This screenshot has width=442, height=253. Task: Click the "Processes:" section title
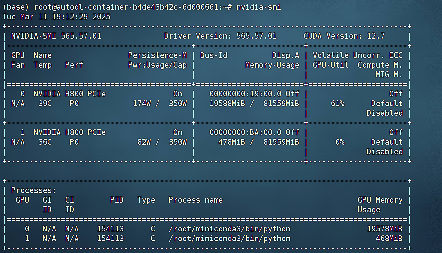(34, 190)
